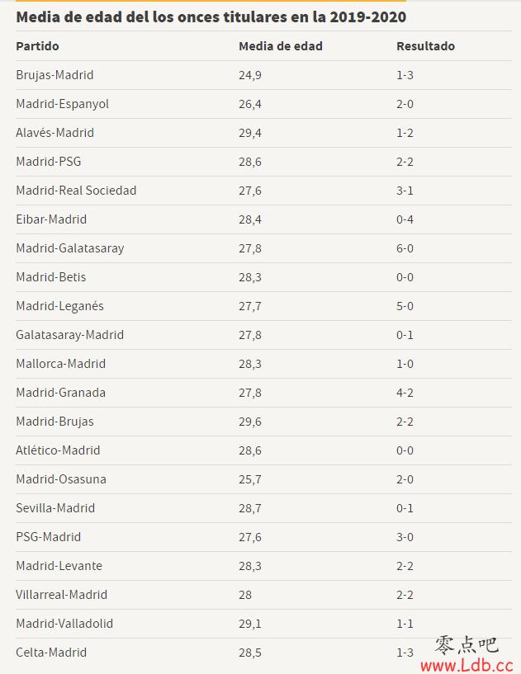Screen dimensions: 521x674
Task: Select the Sevilla-Madrid match name
Action: click(x=55, y=508)
